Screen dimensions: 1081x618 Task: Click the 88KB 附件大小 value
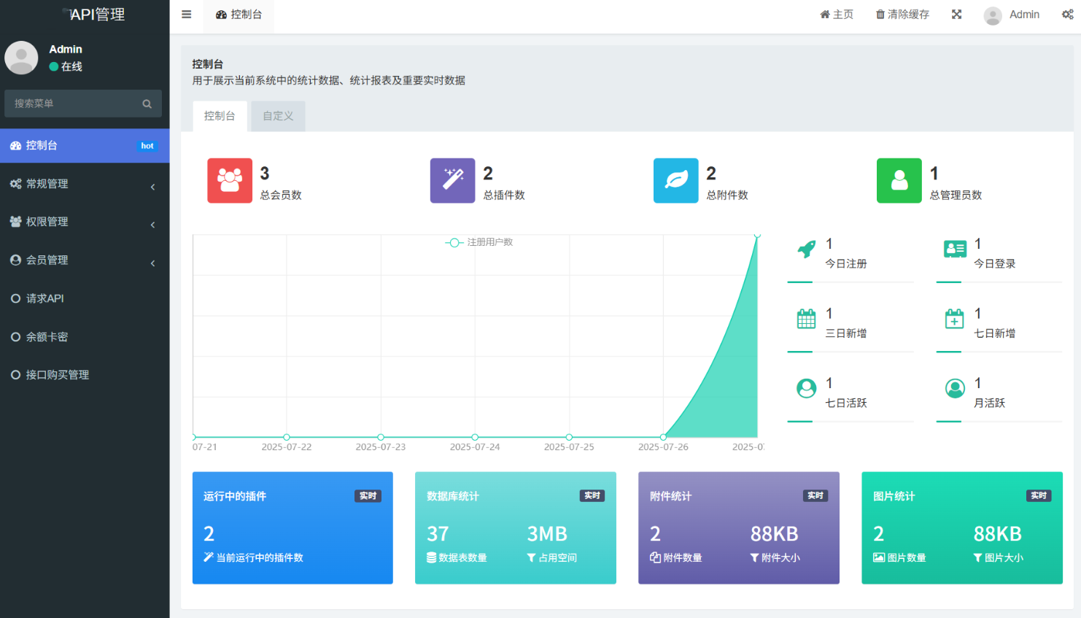click(775, 534)
